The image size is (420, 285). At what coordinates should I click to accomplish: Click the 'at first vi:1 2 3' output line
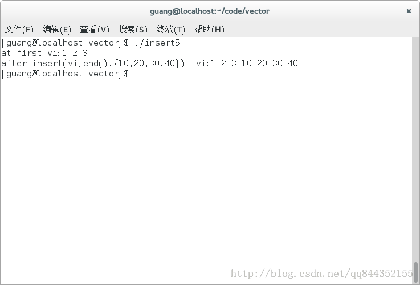pyautogui.click(x=44, y=53)
